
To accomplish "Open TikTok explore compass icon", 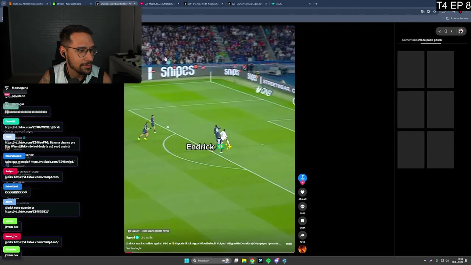I will click(x=440, y=31).
